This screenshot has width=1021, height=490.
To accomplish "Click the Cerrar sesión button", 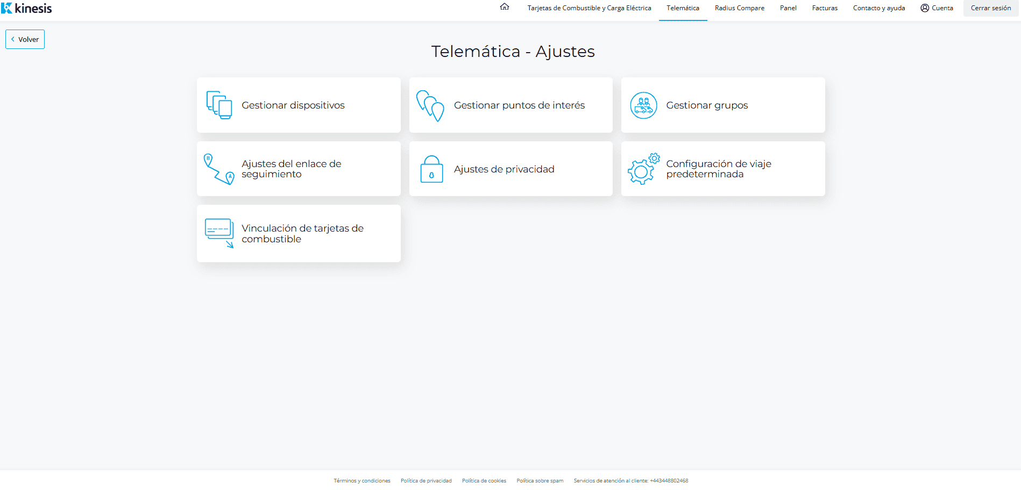I will pyautogui.click(x=990, y=8).
